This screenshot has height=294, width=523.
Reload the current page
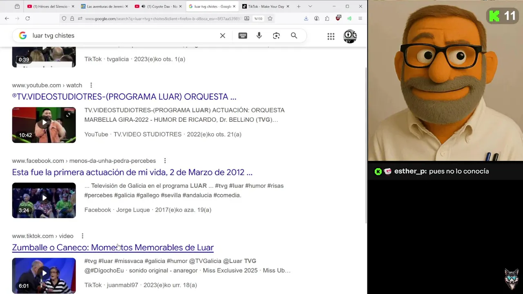pyautogui.click(x=27, y=18)
